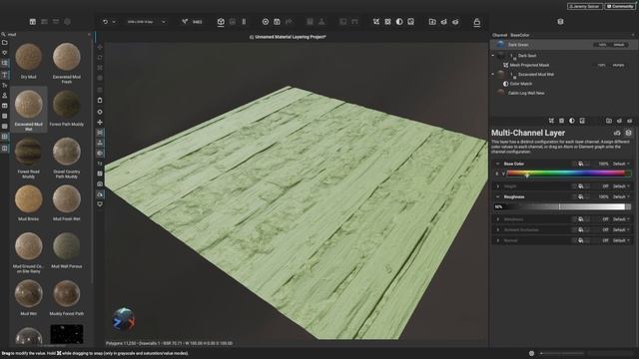Viewport: 639px width, 359px height.
Task: Select the 3D cube viewport mode icon
Action: pyautogui.click(x=221, y=22)
